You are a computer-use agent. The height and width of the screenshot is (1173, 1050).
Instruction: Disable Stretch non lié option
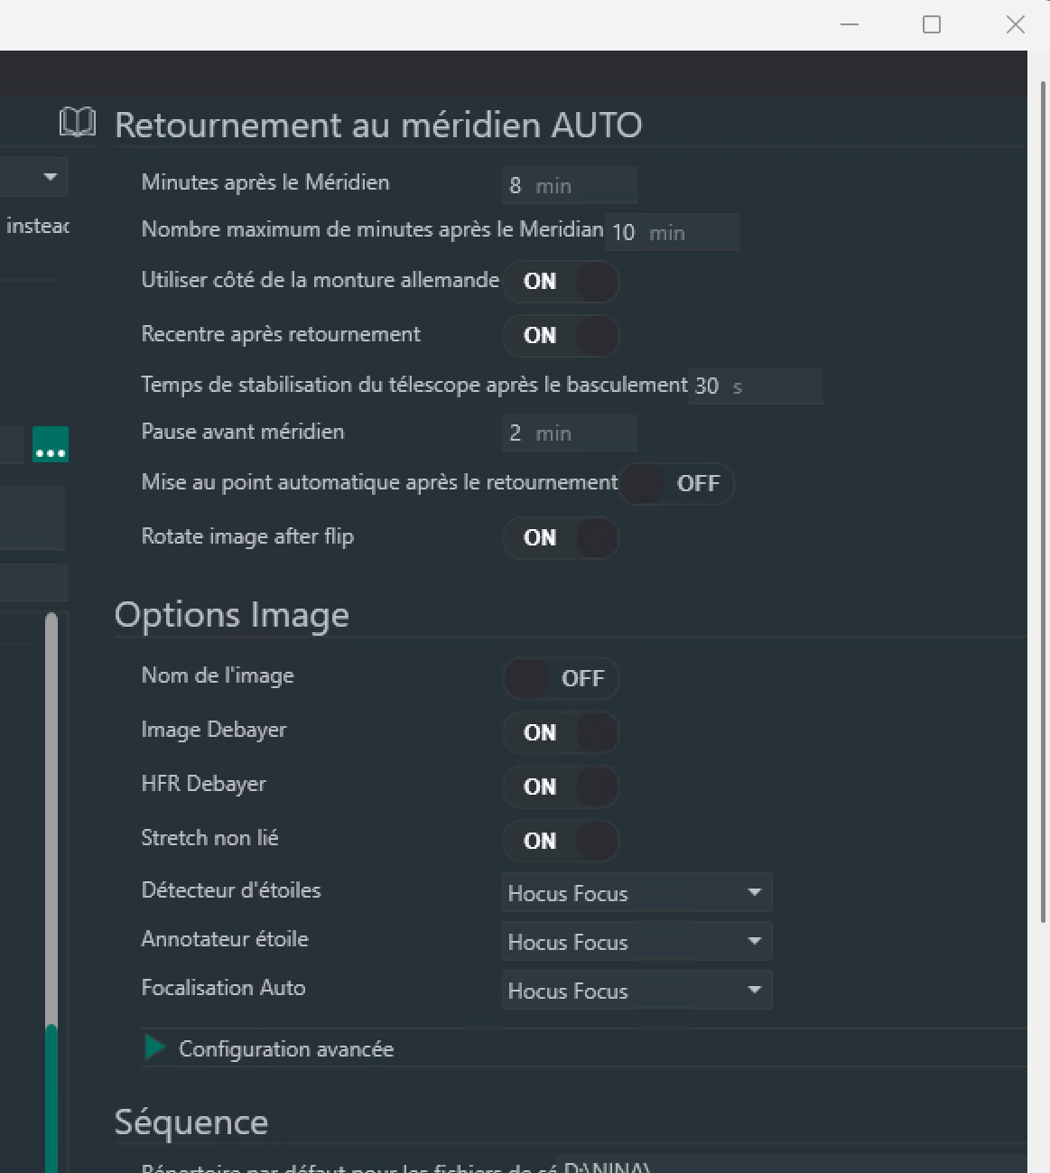(561, 842)
